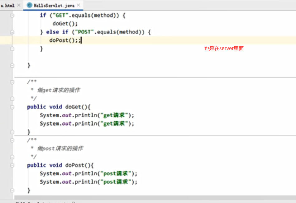This screenshot has width=296, height=203.
Task: Place the cursor on the doGet(); call line
Action: (65, 24)
